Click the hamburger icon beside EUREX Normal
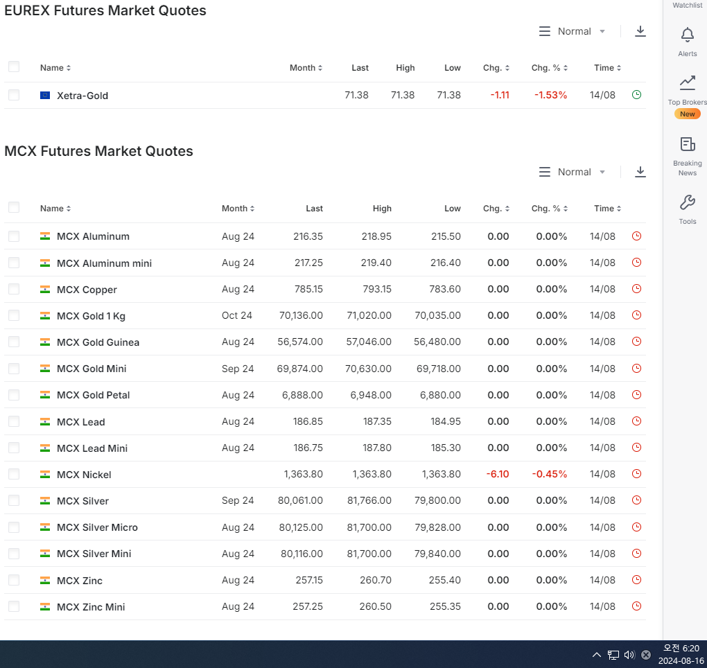The width and height of the screenshot is (707, 668). click(x=545, y=31)
